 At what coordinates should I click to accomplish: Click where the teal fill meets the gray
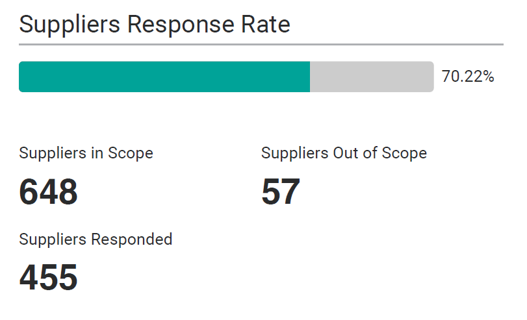point(310,77)
